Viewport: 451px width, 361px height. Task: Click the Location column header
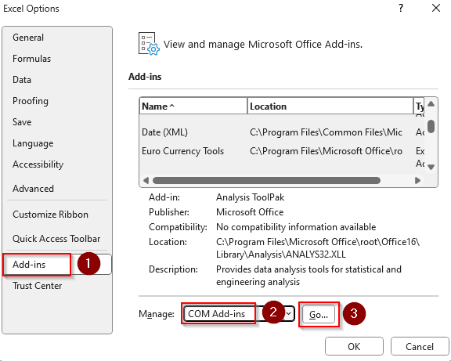[330, 106]
